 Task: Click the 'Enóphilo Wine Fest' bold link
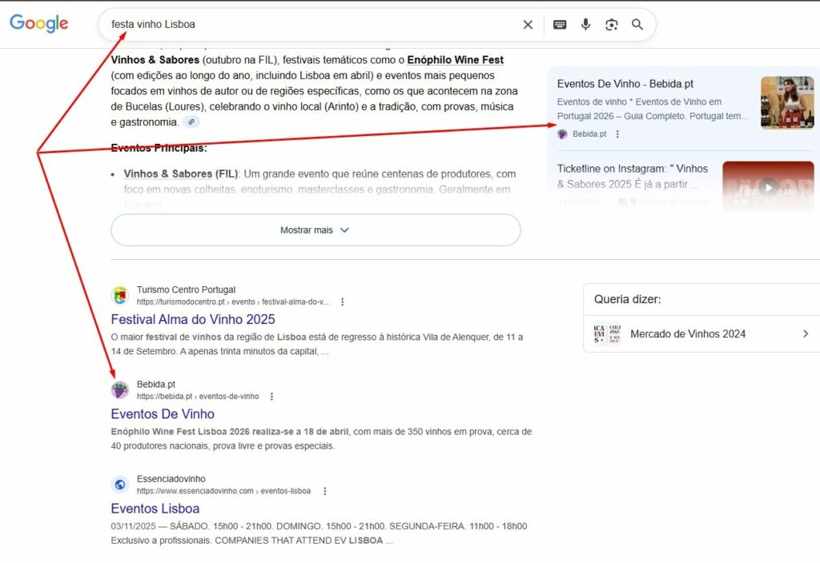(x=456, y=59)
